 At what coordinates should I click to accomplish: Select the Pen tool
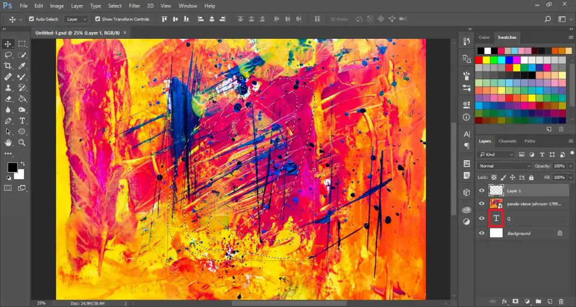coord(8,121)
